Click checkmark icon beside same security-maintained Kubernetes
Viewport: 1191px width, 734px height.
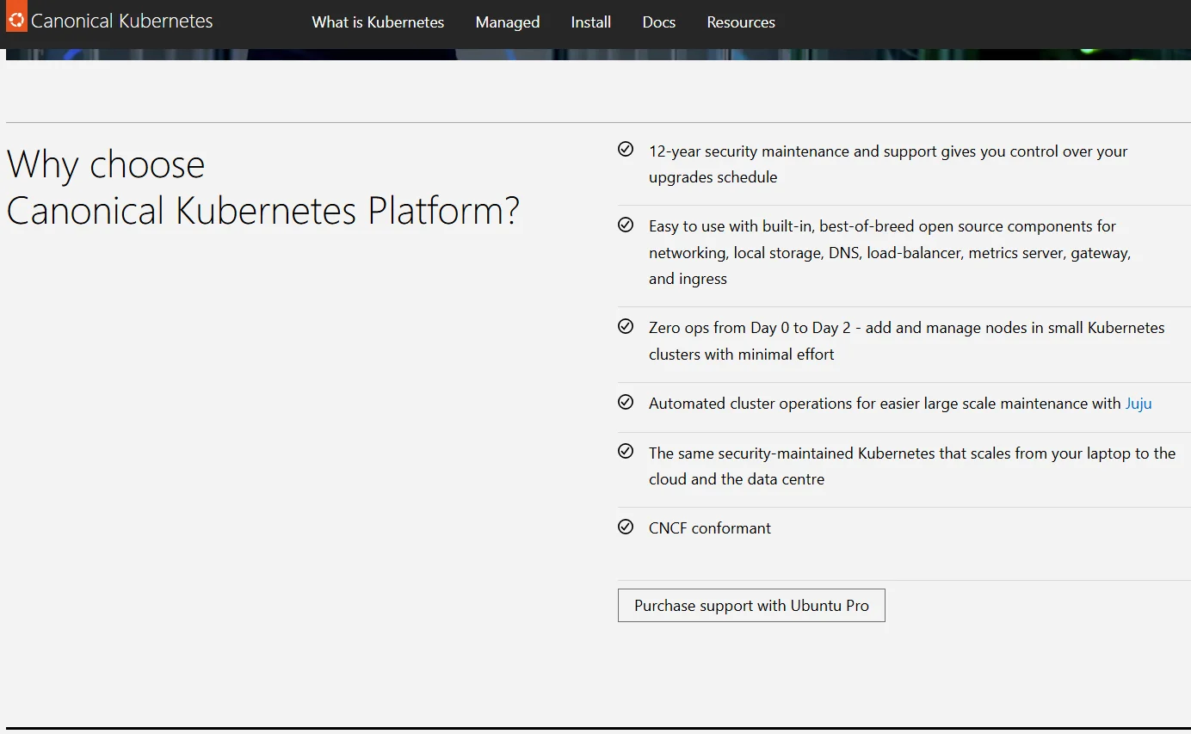pos(626,452)
